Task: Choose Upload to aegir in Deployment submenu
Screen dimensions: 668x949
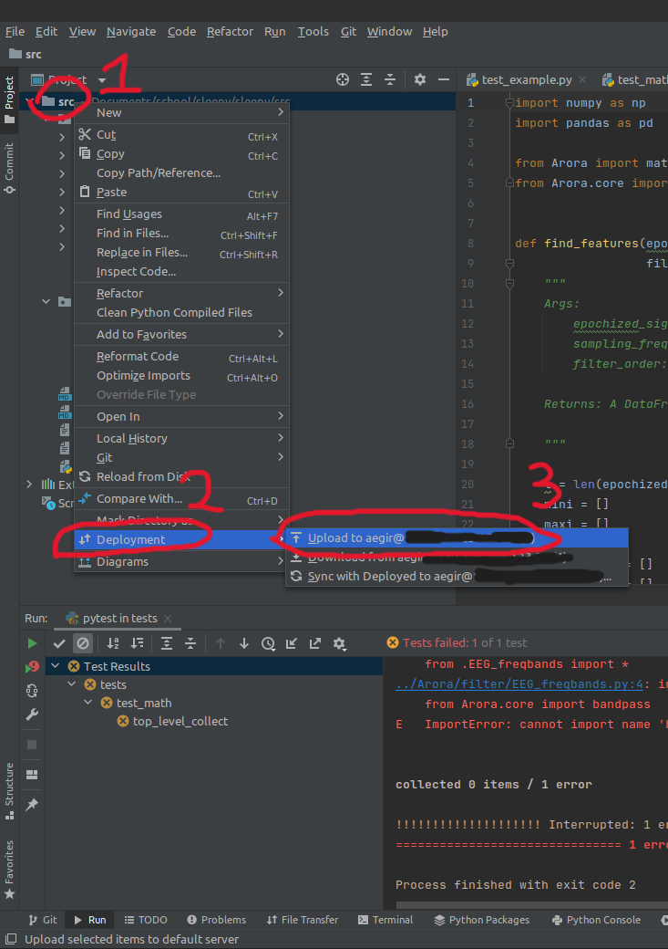Action: [x=355, y=537]
